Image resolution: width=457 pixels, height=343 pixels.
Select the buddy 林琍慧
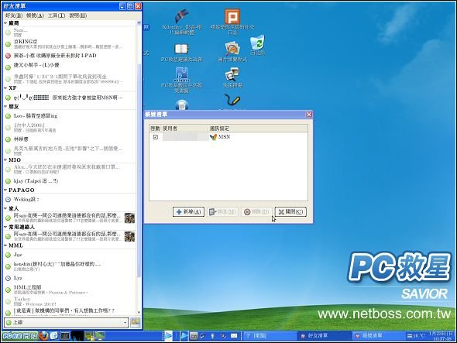(x=70, y=139)
